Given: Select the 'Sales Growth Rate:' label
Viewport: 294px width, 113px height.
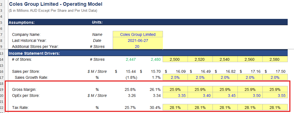Looking at the screenshot, I should [x=32, y=77].
